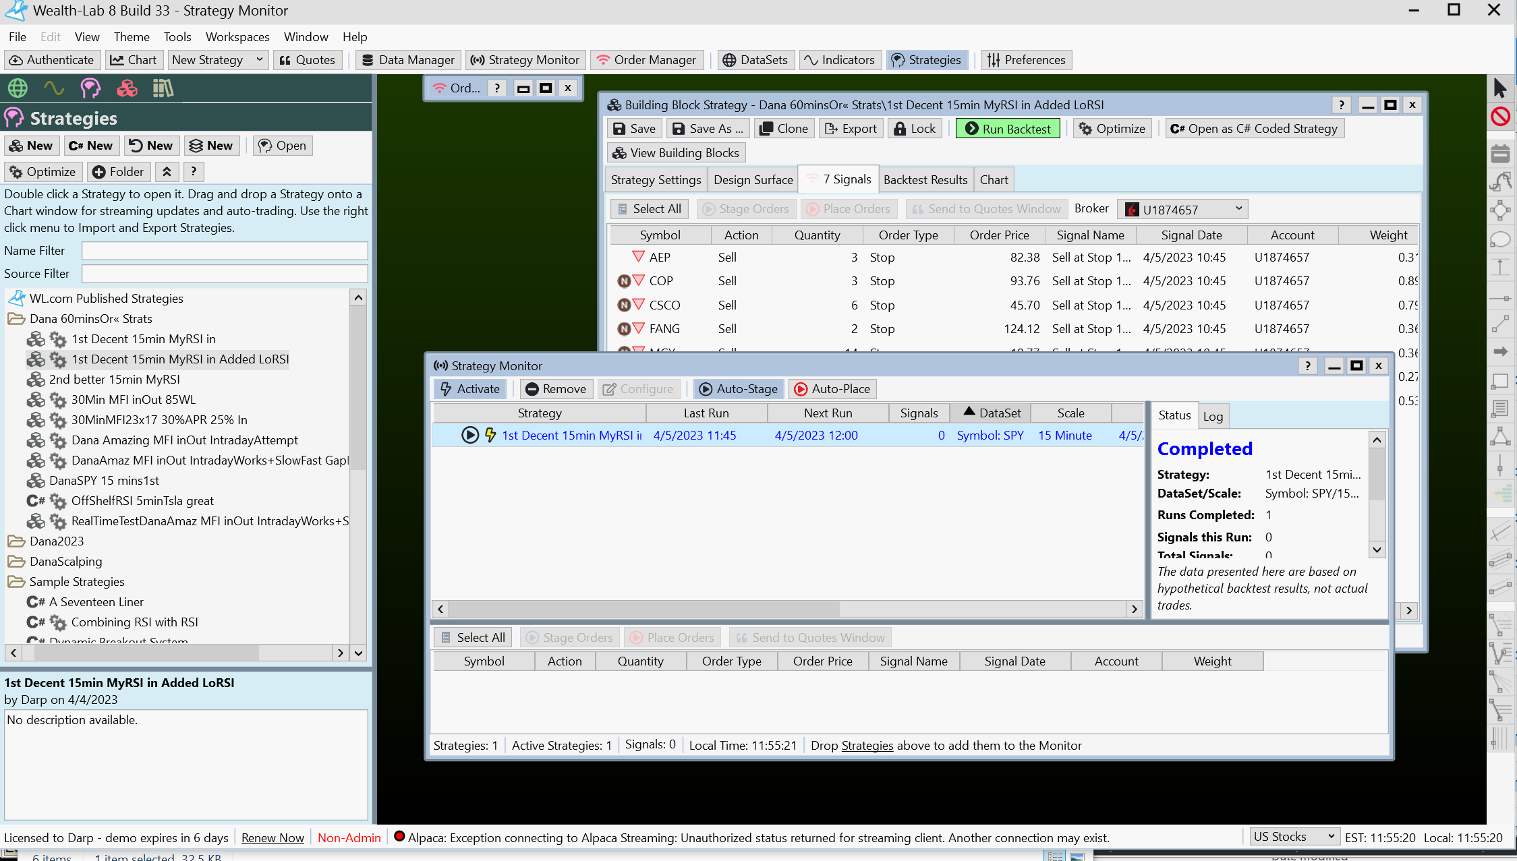
Task: Open a new Chart window
Action: [x=134, y=60]
